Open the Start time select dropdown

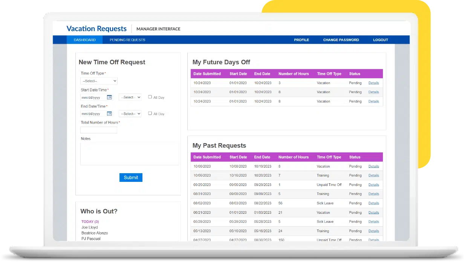(130, 97)
